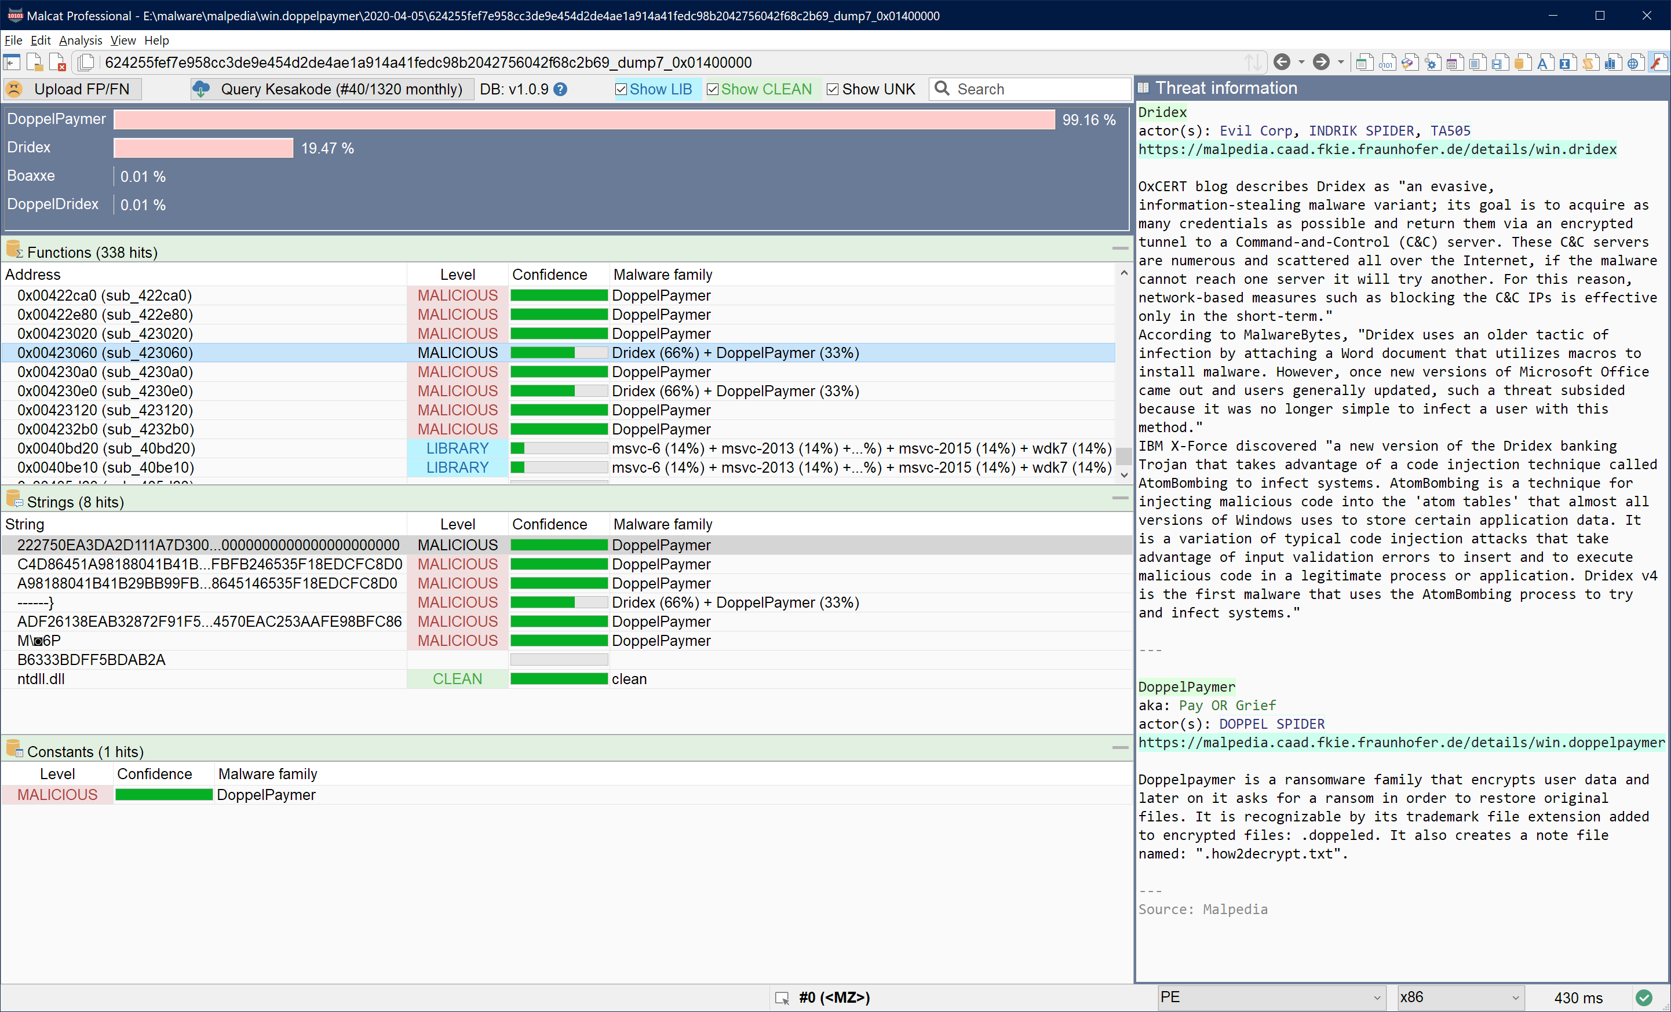Open the malpedia win.doppelpaymer link
The width and height of the screenshot is (1671, 1012).
[x=1401, y=742]
